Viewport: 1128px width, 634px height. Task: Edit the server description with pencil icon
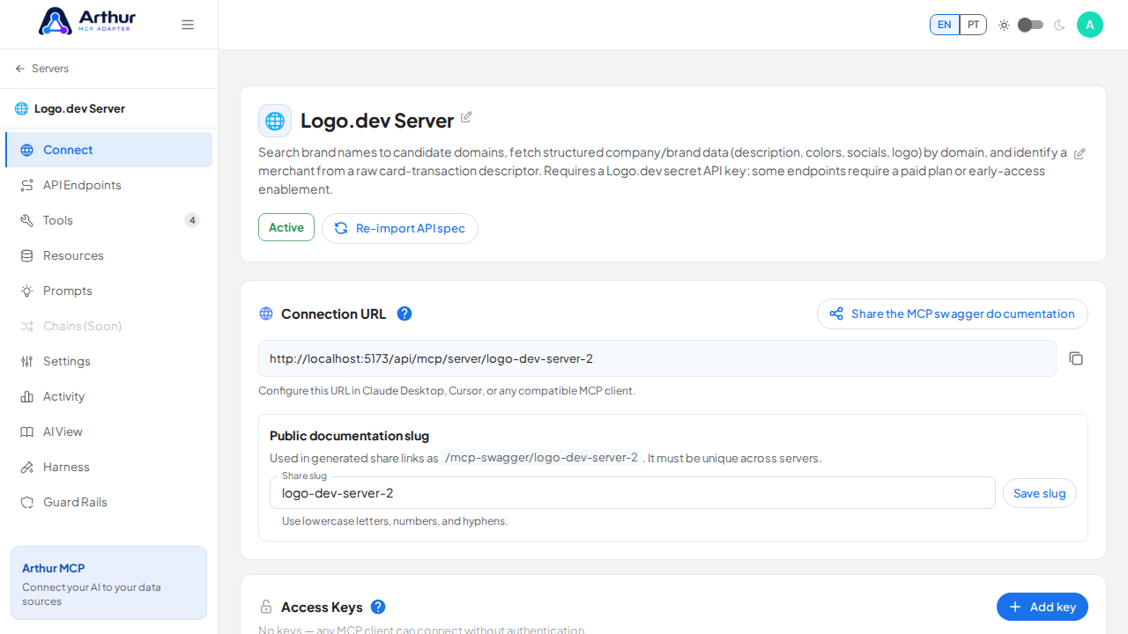[1080, 153]
